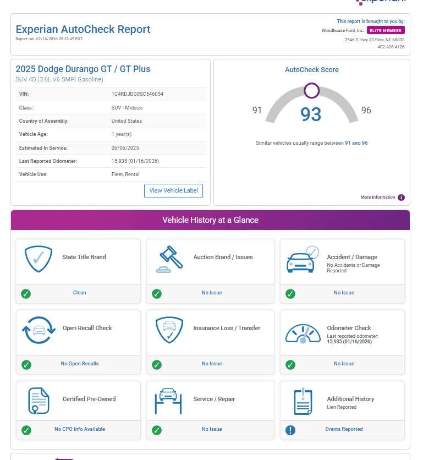Screen dimensions: 423x460
Task: Click the green check under Auction Brand / Issues
Action: 157,294
